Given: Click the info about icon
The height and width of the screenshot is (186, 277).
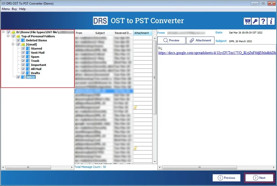Looking at the screenshot, I should point(271,21).
